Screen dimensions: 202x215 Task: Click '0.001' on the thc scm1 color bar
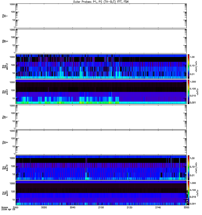(x=193, y=204)
